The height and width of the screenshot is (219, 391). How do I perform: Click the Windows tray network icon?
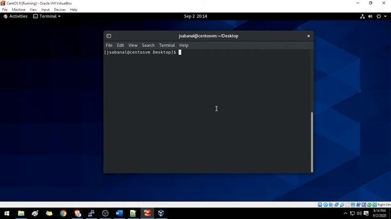point(353,214)
